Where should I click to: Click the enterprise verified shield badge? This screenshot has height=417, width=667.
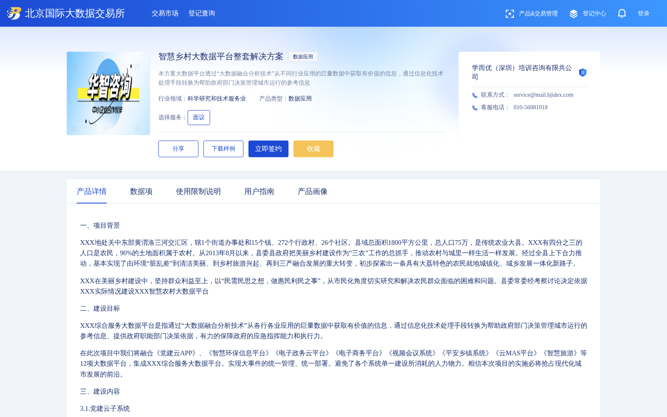click(583, 73)
